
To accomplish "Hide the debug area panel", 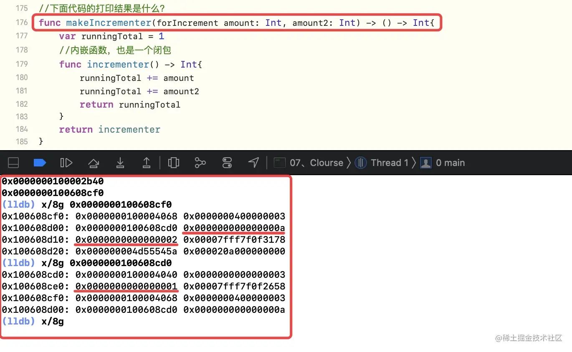I will coord(14,163).
